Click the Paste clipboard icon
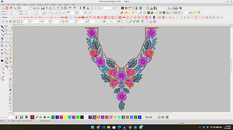Viewport: 233px width, 130px height. [x=65, y=8]
